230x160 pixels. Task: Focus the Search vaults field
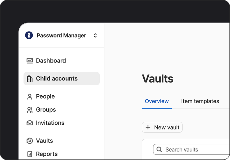(191, 149)
